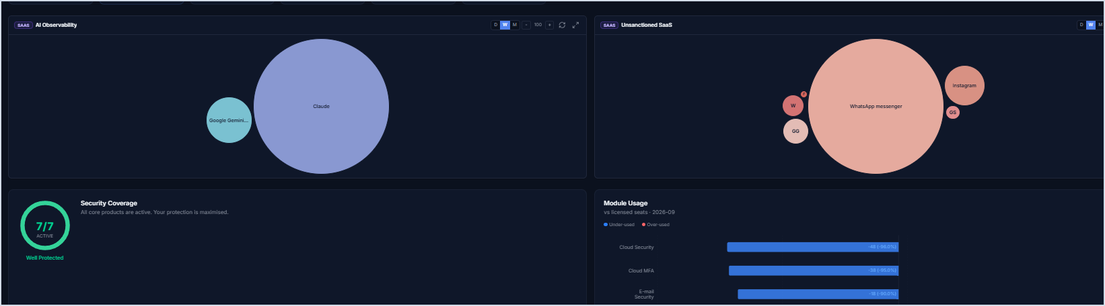Expand AI Observability panel to fullscreen

[x=575, y=25]
